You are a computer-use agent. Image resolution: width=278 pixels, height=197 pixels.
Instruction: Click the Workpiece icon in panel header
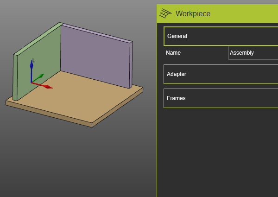[166, 14]
